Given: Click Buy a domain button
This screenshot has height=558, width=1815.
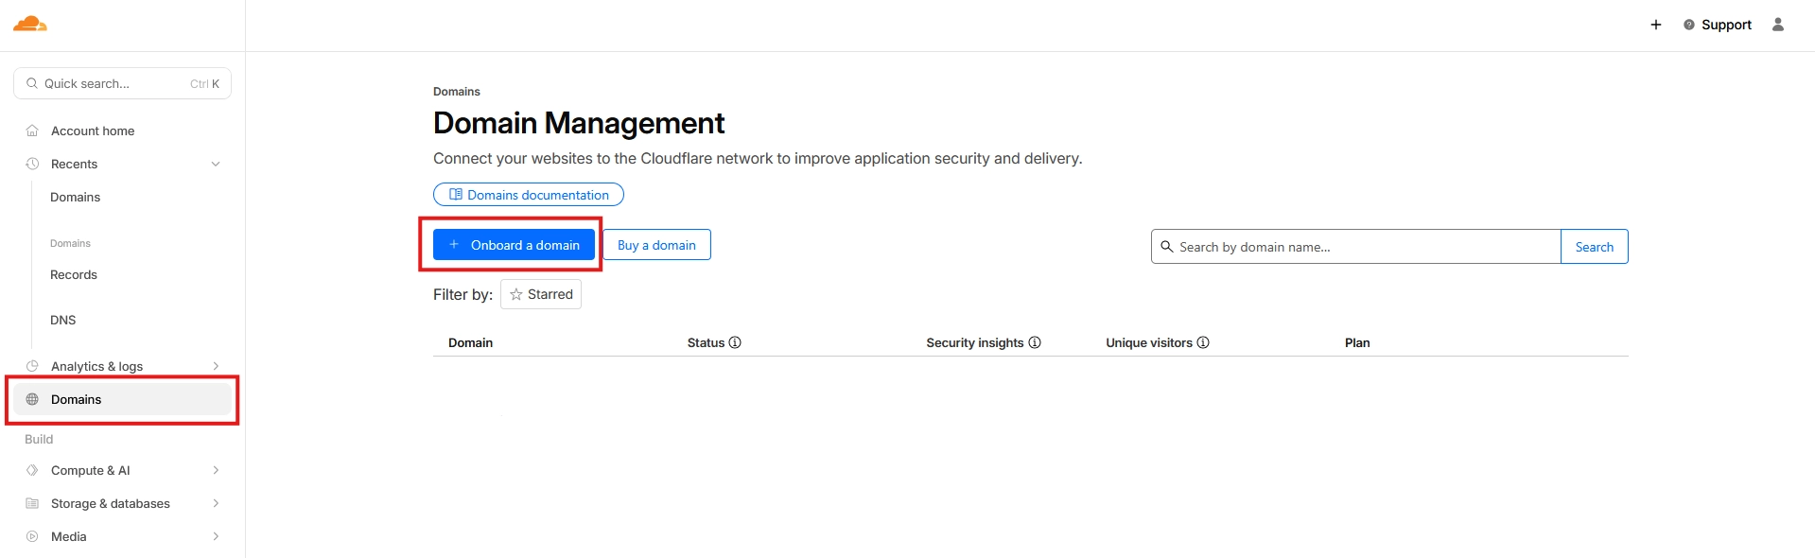Looking at the screenshot, I should point(656,245).
